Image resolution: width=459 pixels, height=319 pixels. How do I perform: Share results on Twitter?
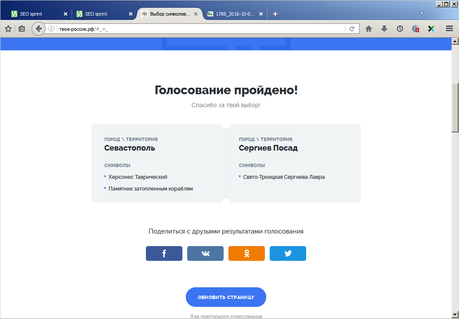coord(288,253)
